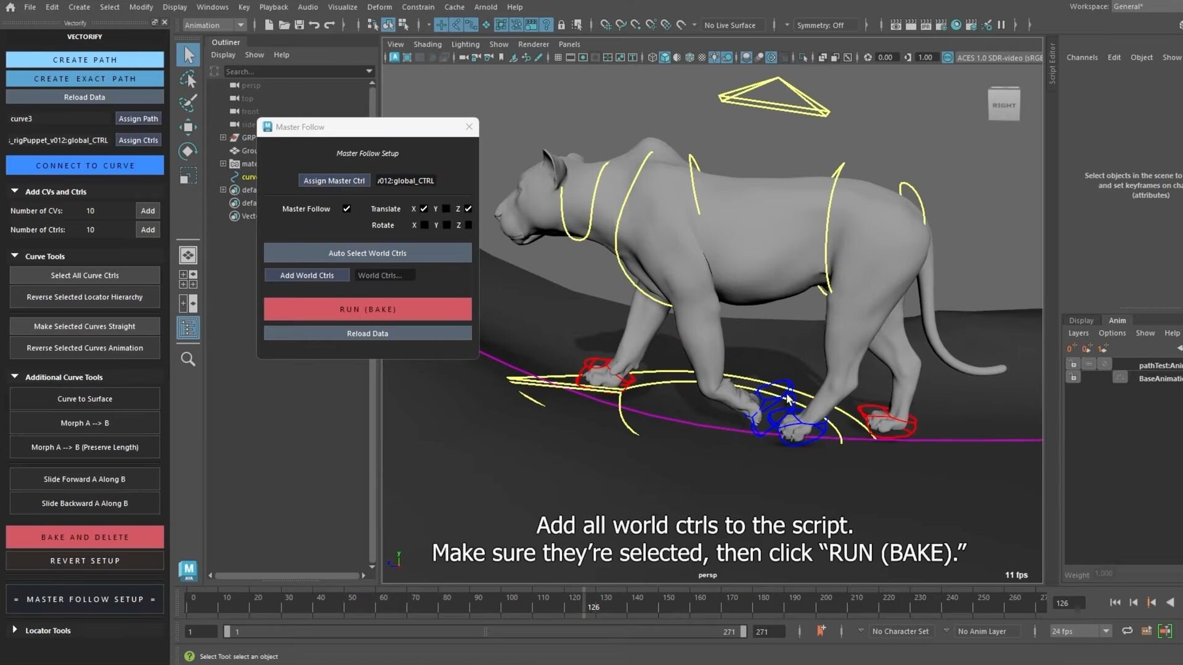Click the Maya home icon
The image size is (1183, 665).
click(x=10, y=7)
